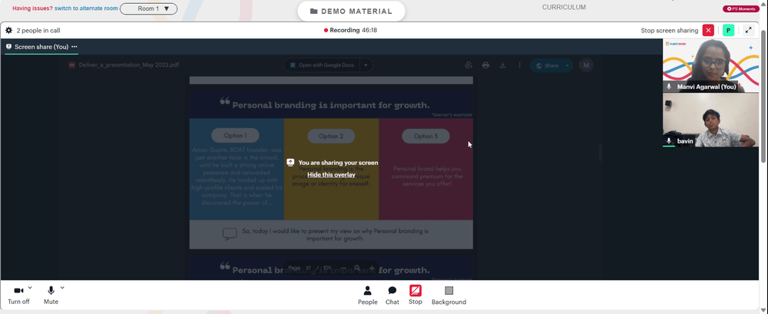Image resolution: width=768 pixels, height=314 pixels.
Task: Open the Demo Material folder
Action: [x=351, y=12]
